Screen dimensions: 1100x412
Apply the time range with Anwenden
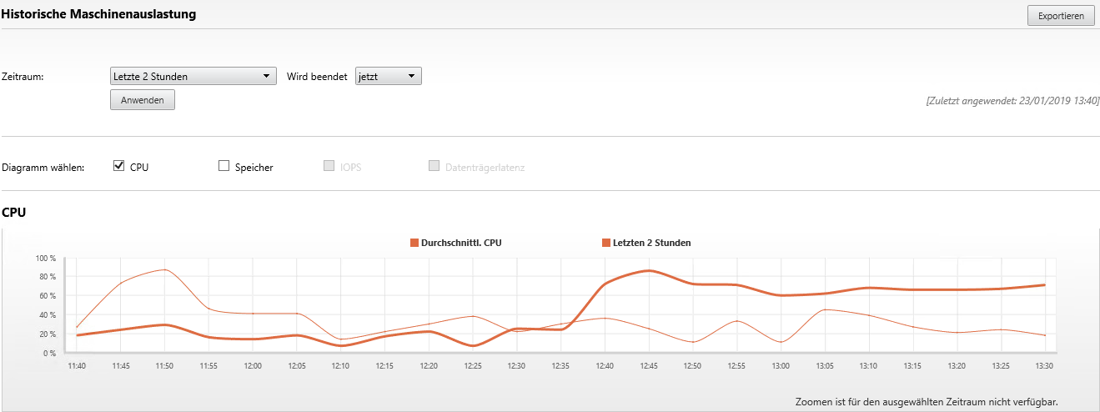point(143,100)
